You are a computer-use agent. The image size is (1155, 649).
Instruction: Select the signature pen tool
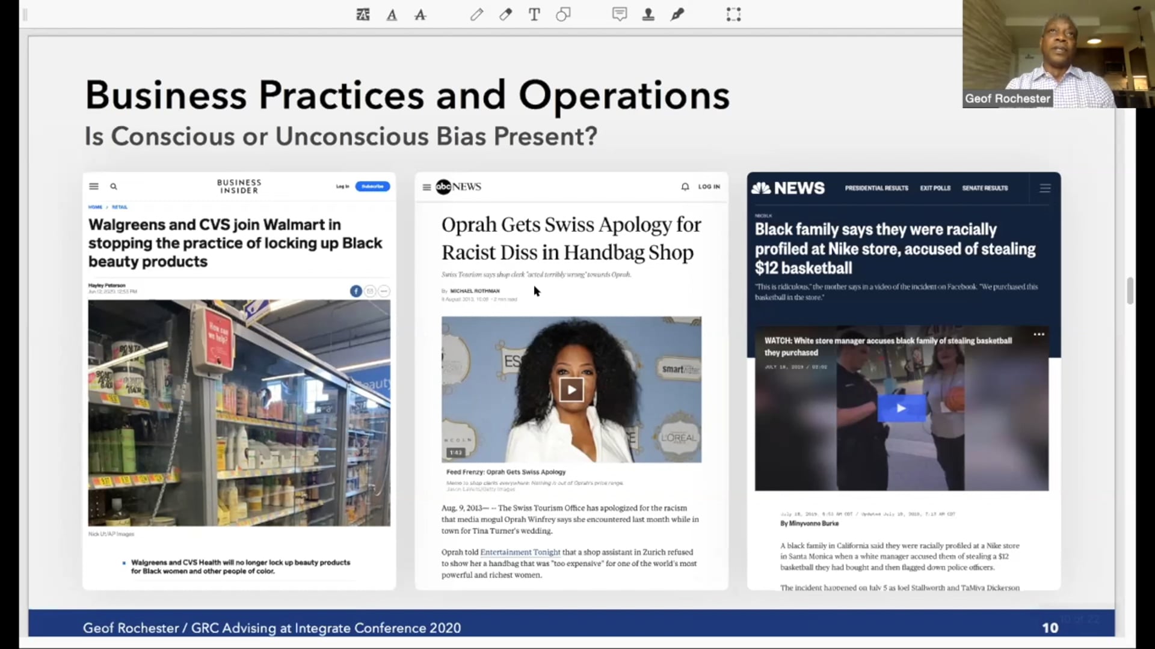677,14
